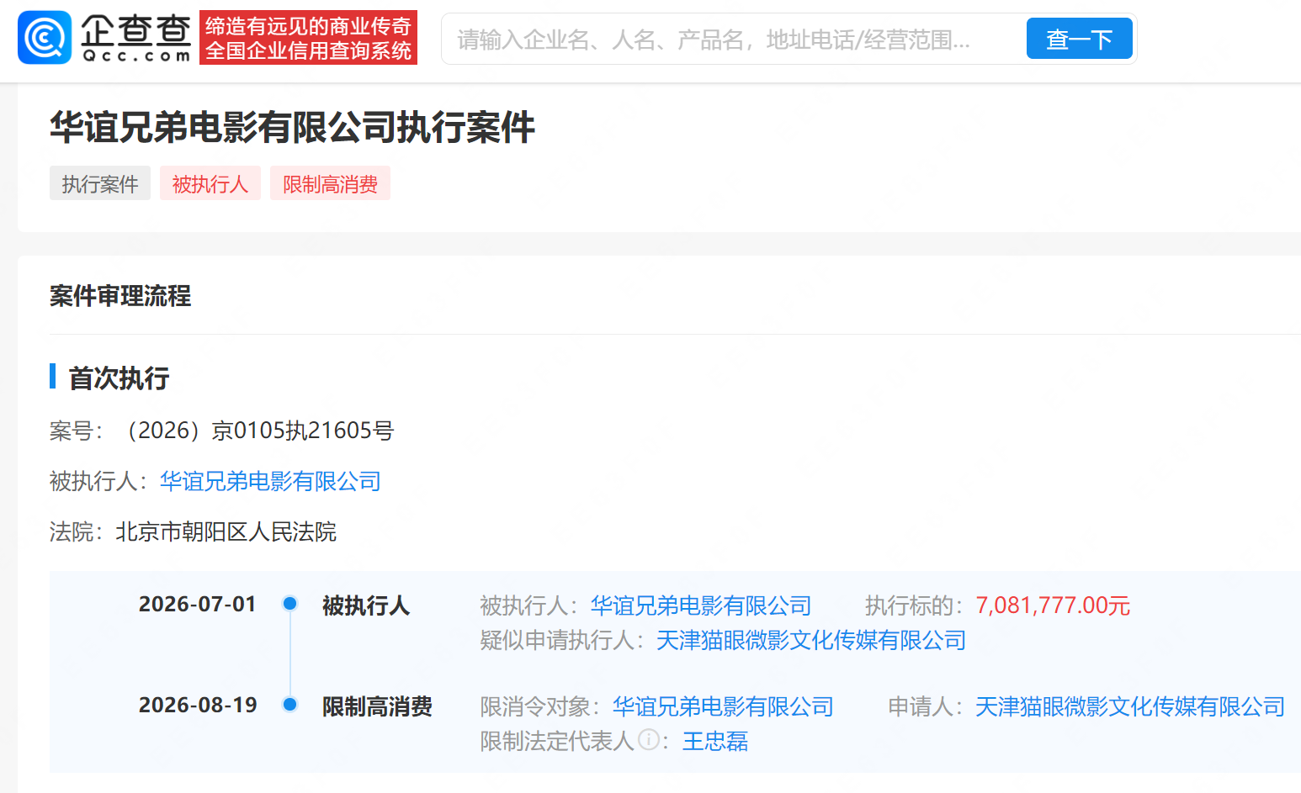Image resolution: width=1301 pixels, height=793 pixels.
Task: Open the 王忠磊 legal representative link
Action: (x=715, y=741)
